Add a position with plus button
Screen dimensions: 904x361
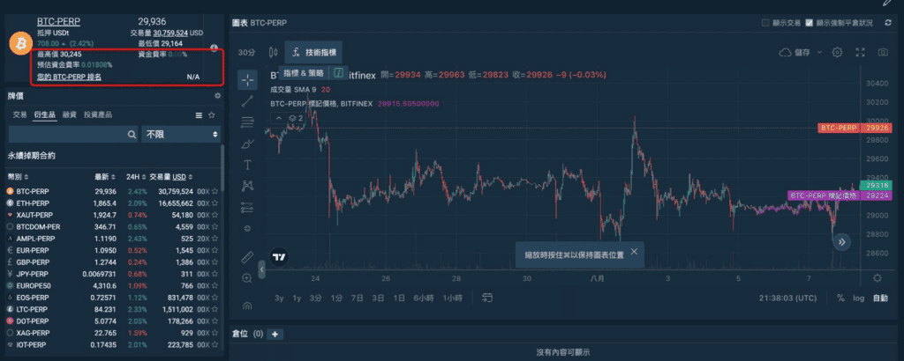(x=275, y=335)
